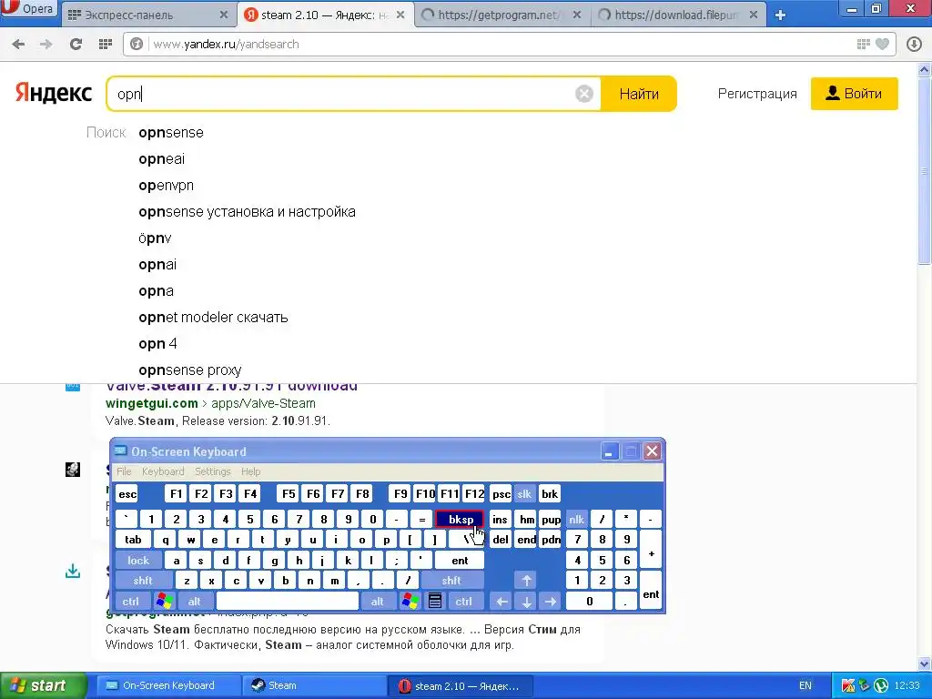Choose opnet modeler скачать suggestion
The width and height of the screenshot is (932, 699).
[213, 318]
